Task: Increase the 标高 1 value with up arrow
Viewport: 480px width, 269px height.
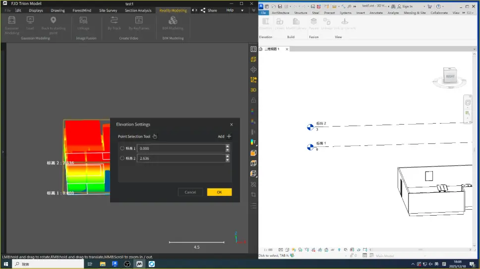Action: point(228,146)
